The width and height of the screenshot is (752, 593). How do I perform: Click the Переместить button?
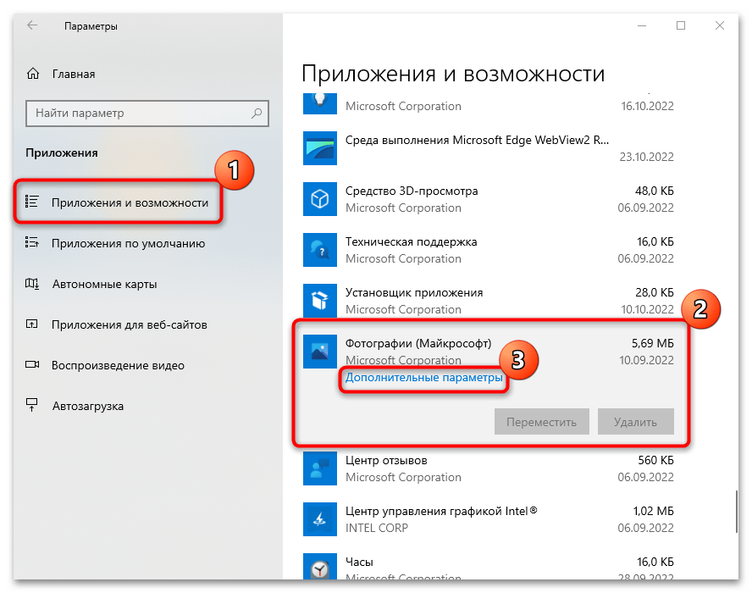point(541,422)
